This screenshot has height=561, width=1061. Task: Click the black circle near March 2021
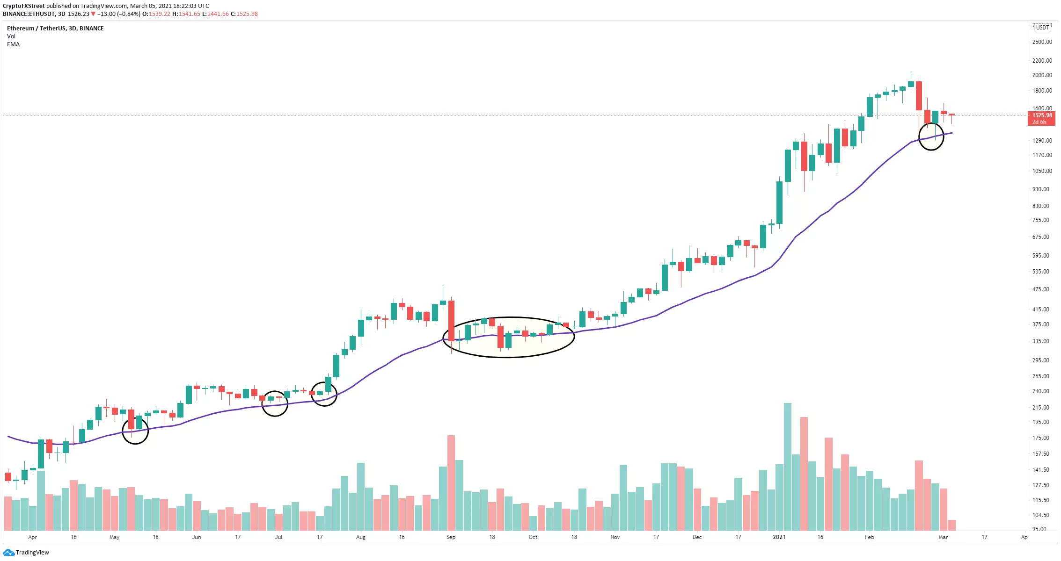point(931,137)
